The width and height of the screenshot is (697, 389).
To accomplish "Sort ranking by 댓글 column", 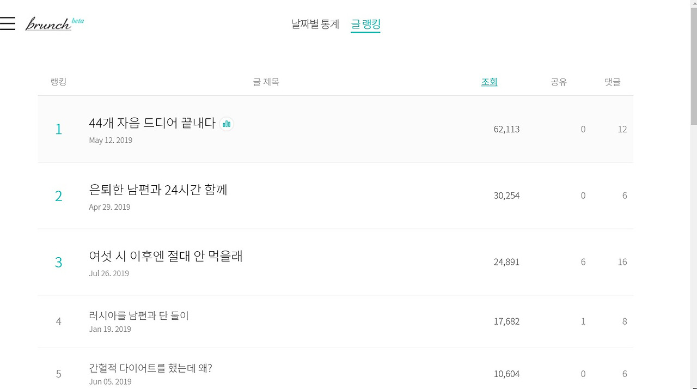I will click(x=612, y=82).
